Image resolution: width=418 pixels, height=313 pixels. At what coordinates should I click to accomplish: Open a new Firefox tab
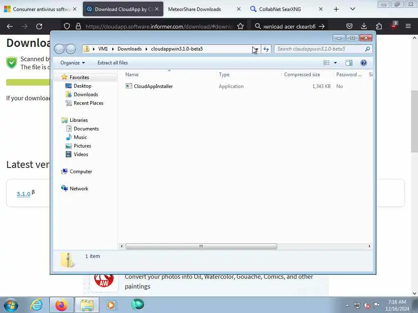coord(336,9)
